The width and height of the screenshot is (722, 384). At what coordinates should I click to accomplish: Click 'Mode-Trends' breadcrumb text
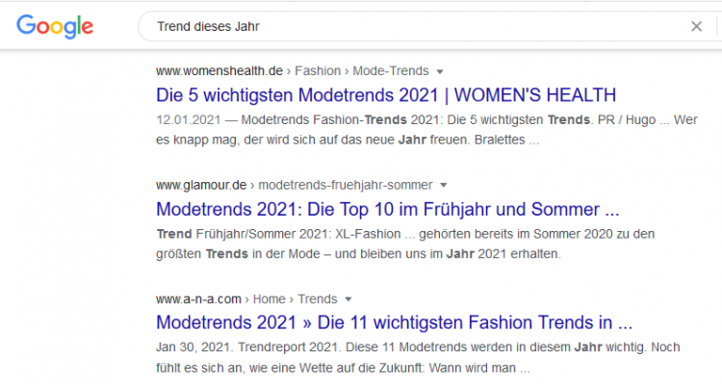[x=391, y=71]
